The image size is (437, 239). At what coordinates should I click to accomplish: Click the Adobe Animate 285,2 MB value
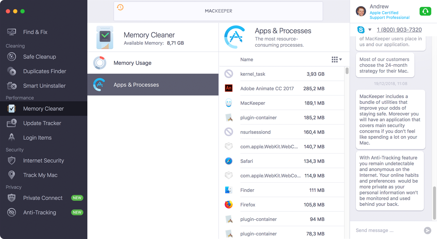point(314,88)
